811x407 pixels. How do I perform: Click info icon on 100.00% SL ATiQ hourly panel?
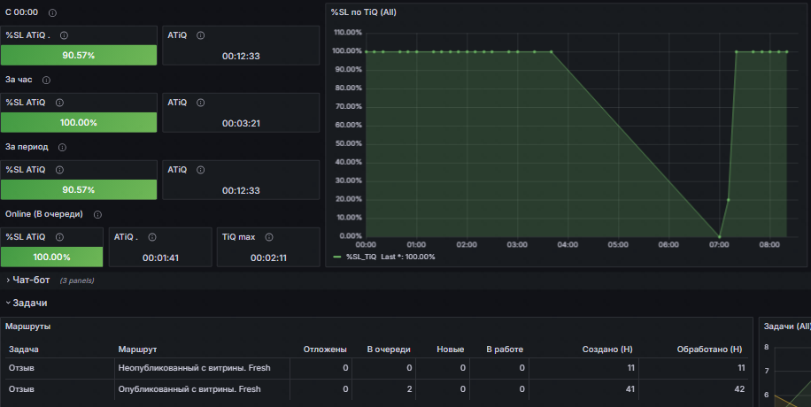pos(59,103)
